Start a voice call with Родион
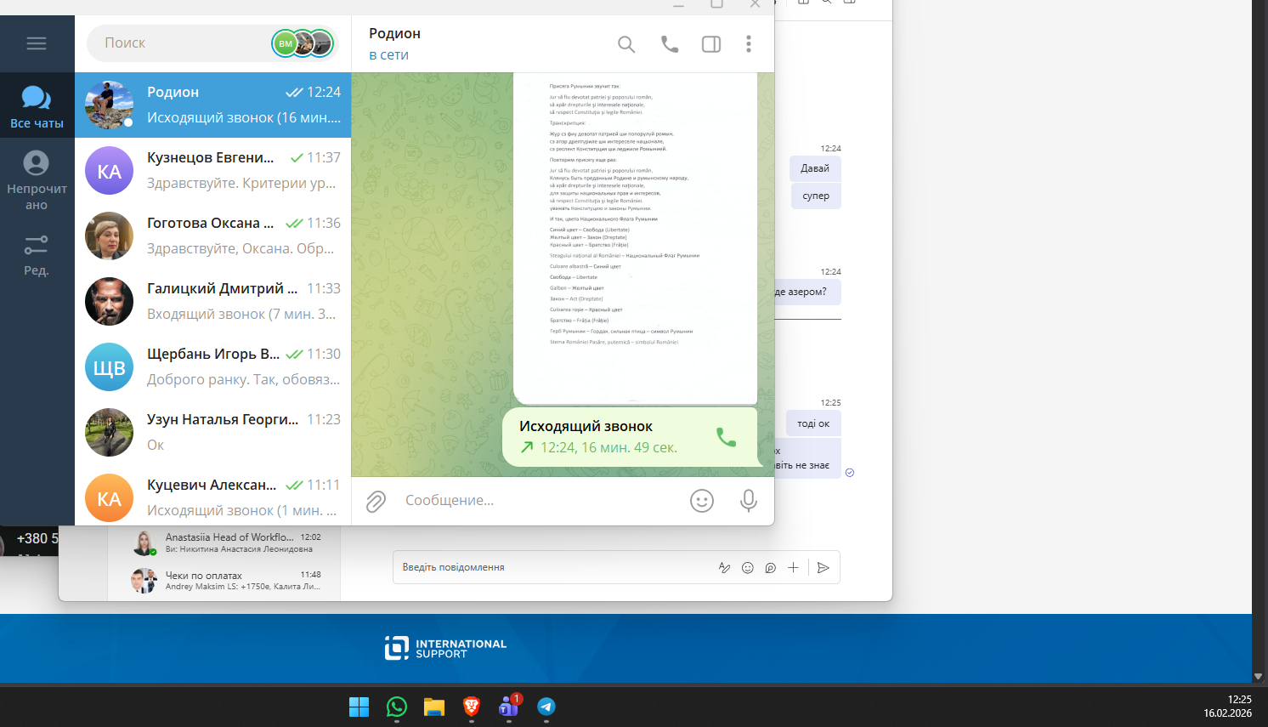 (x=670, y=44)
